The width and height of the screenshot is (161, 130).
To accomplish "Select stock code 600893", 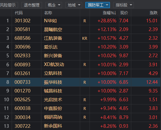I will pos(23,64).
